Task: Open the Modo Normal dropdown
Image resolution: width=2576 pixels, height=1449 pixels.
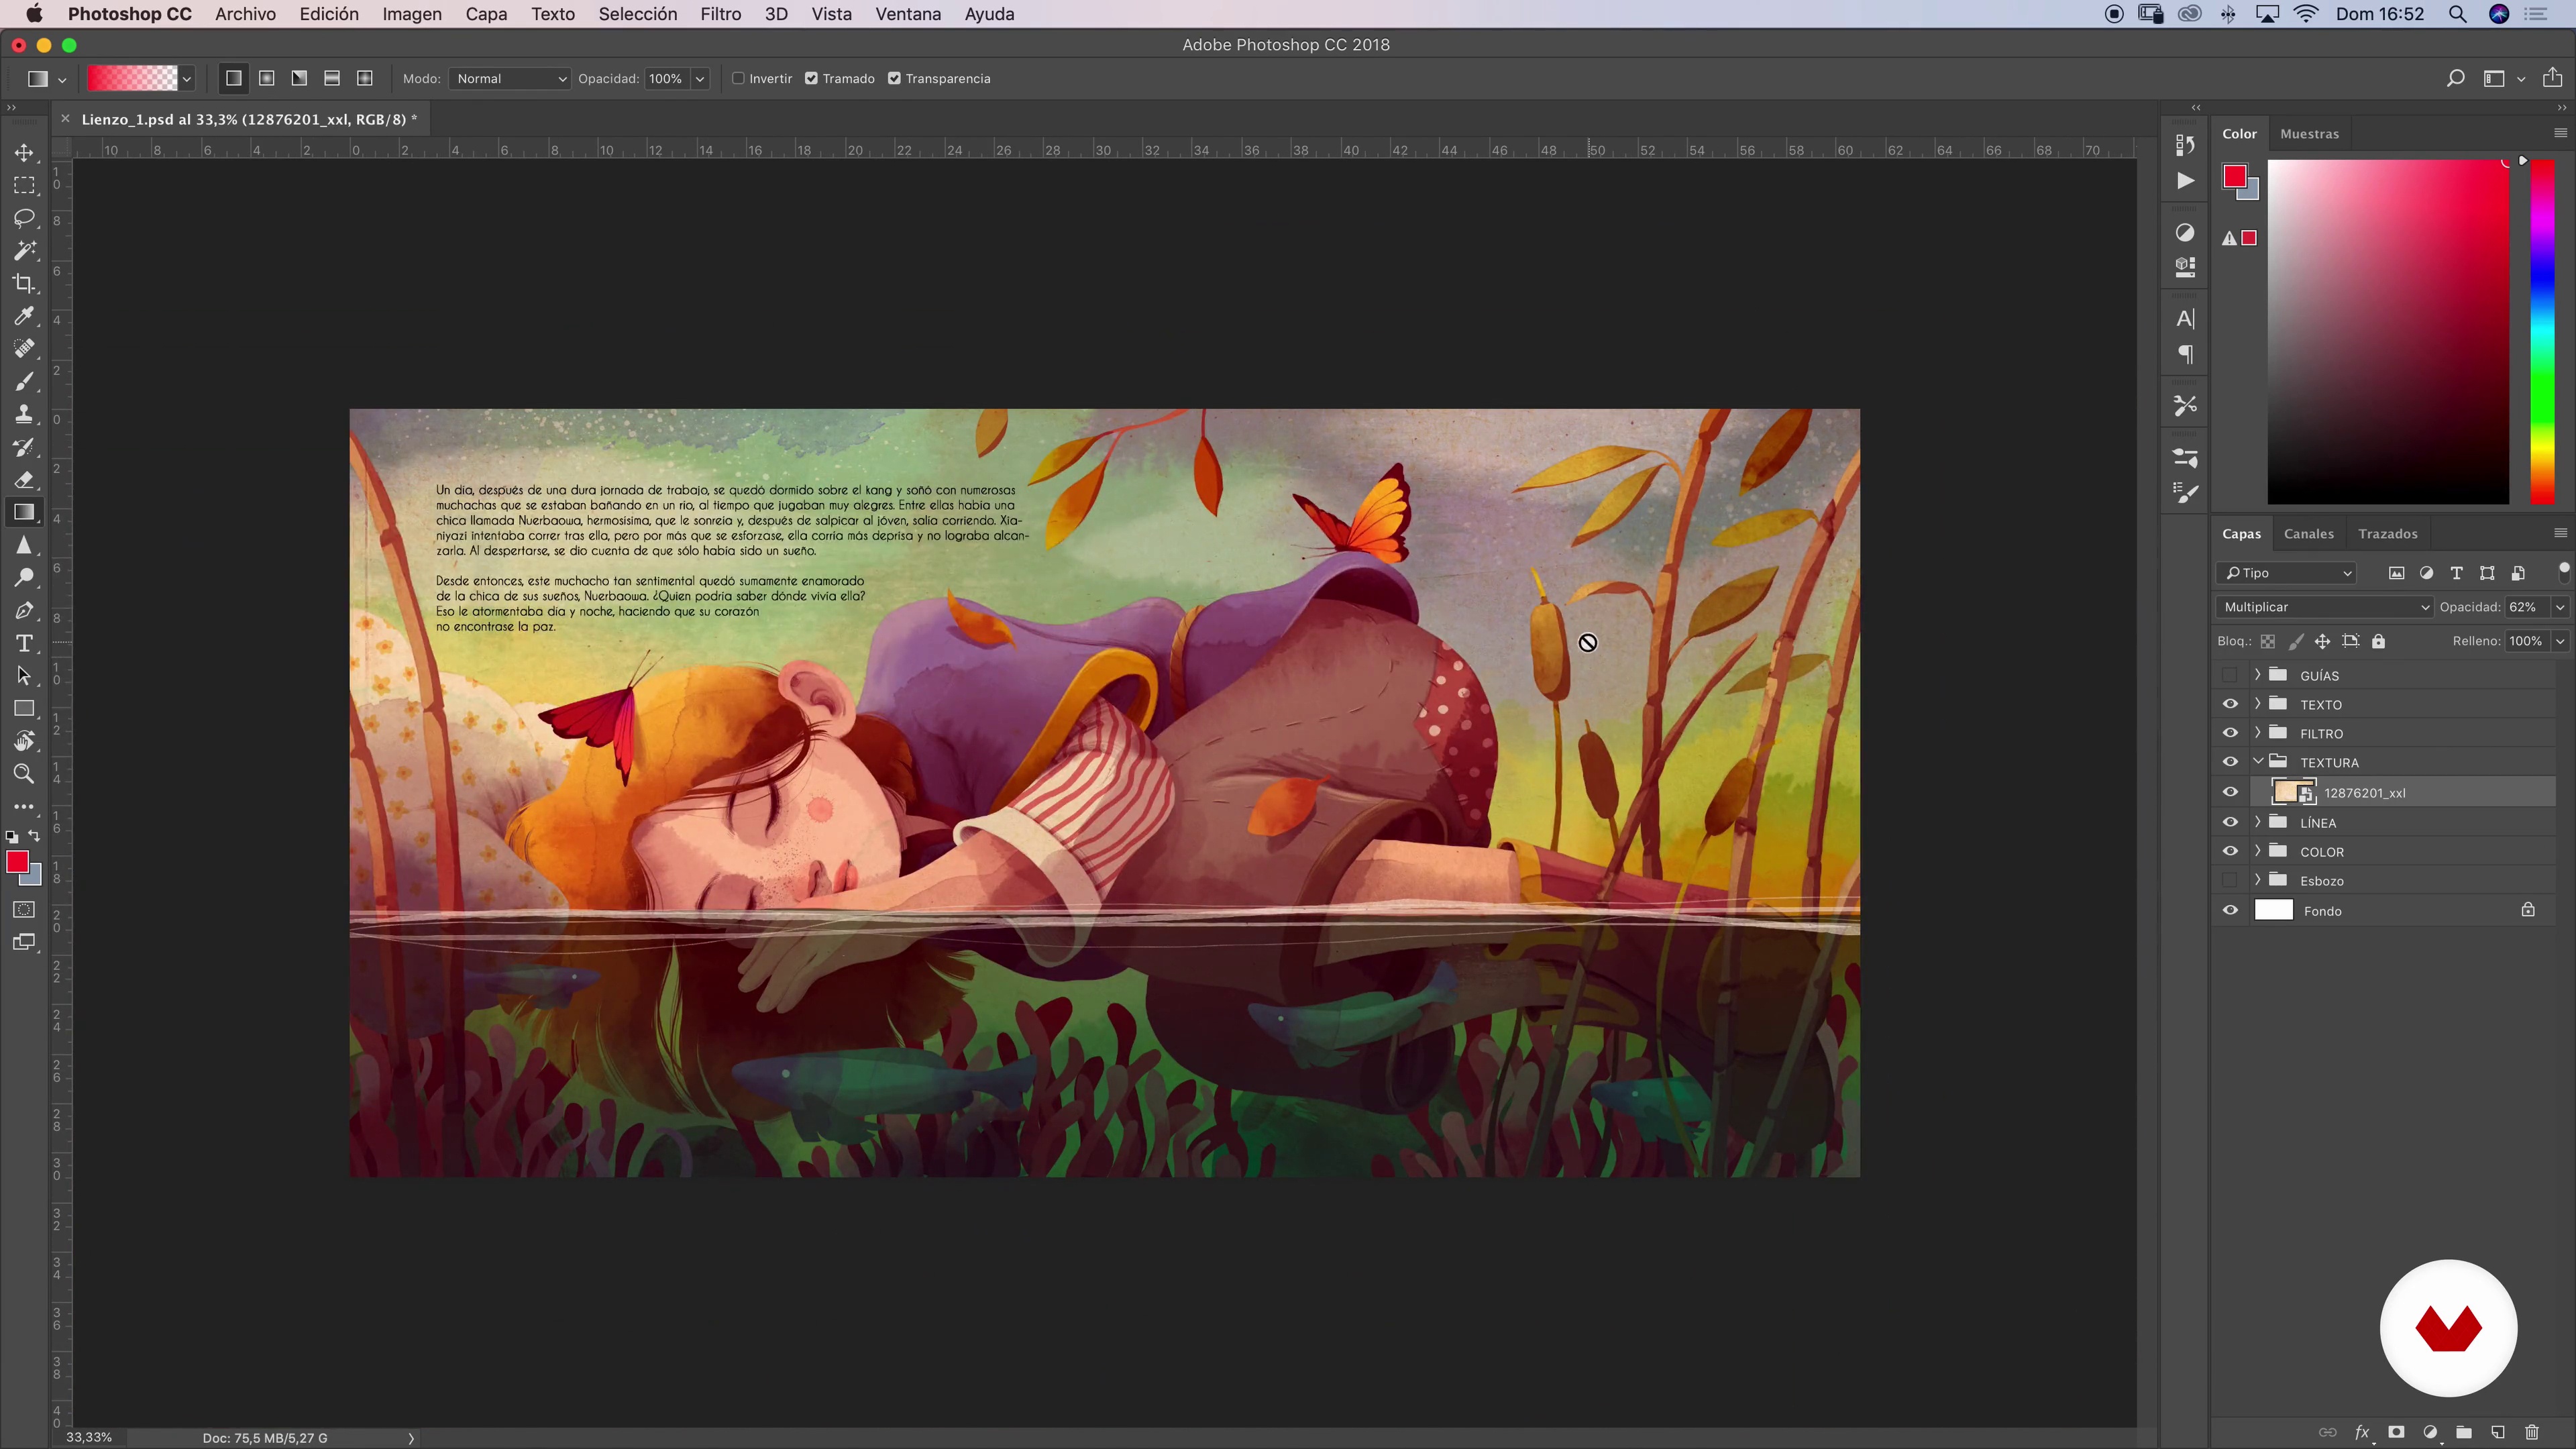Action: click(510, 78)
